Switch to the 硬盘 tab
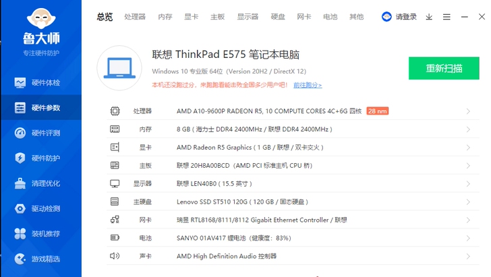 point(278,17)
